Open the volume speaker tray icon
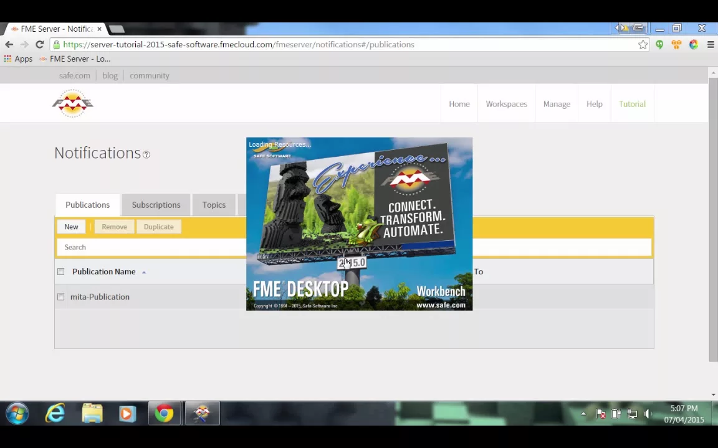The height and width of the screenshot is (448, 718). (648, 414)
